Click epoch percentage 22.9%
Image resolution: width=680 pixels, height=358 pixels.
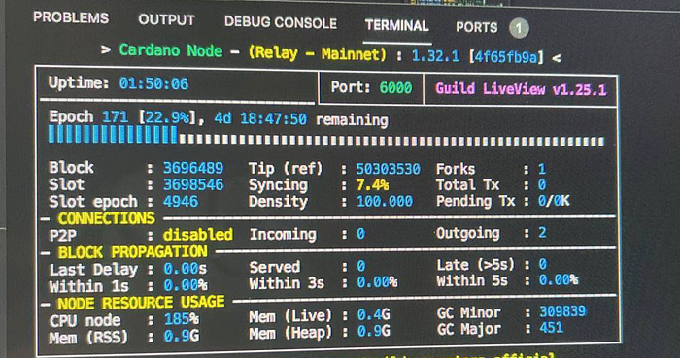167,117
